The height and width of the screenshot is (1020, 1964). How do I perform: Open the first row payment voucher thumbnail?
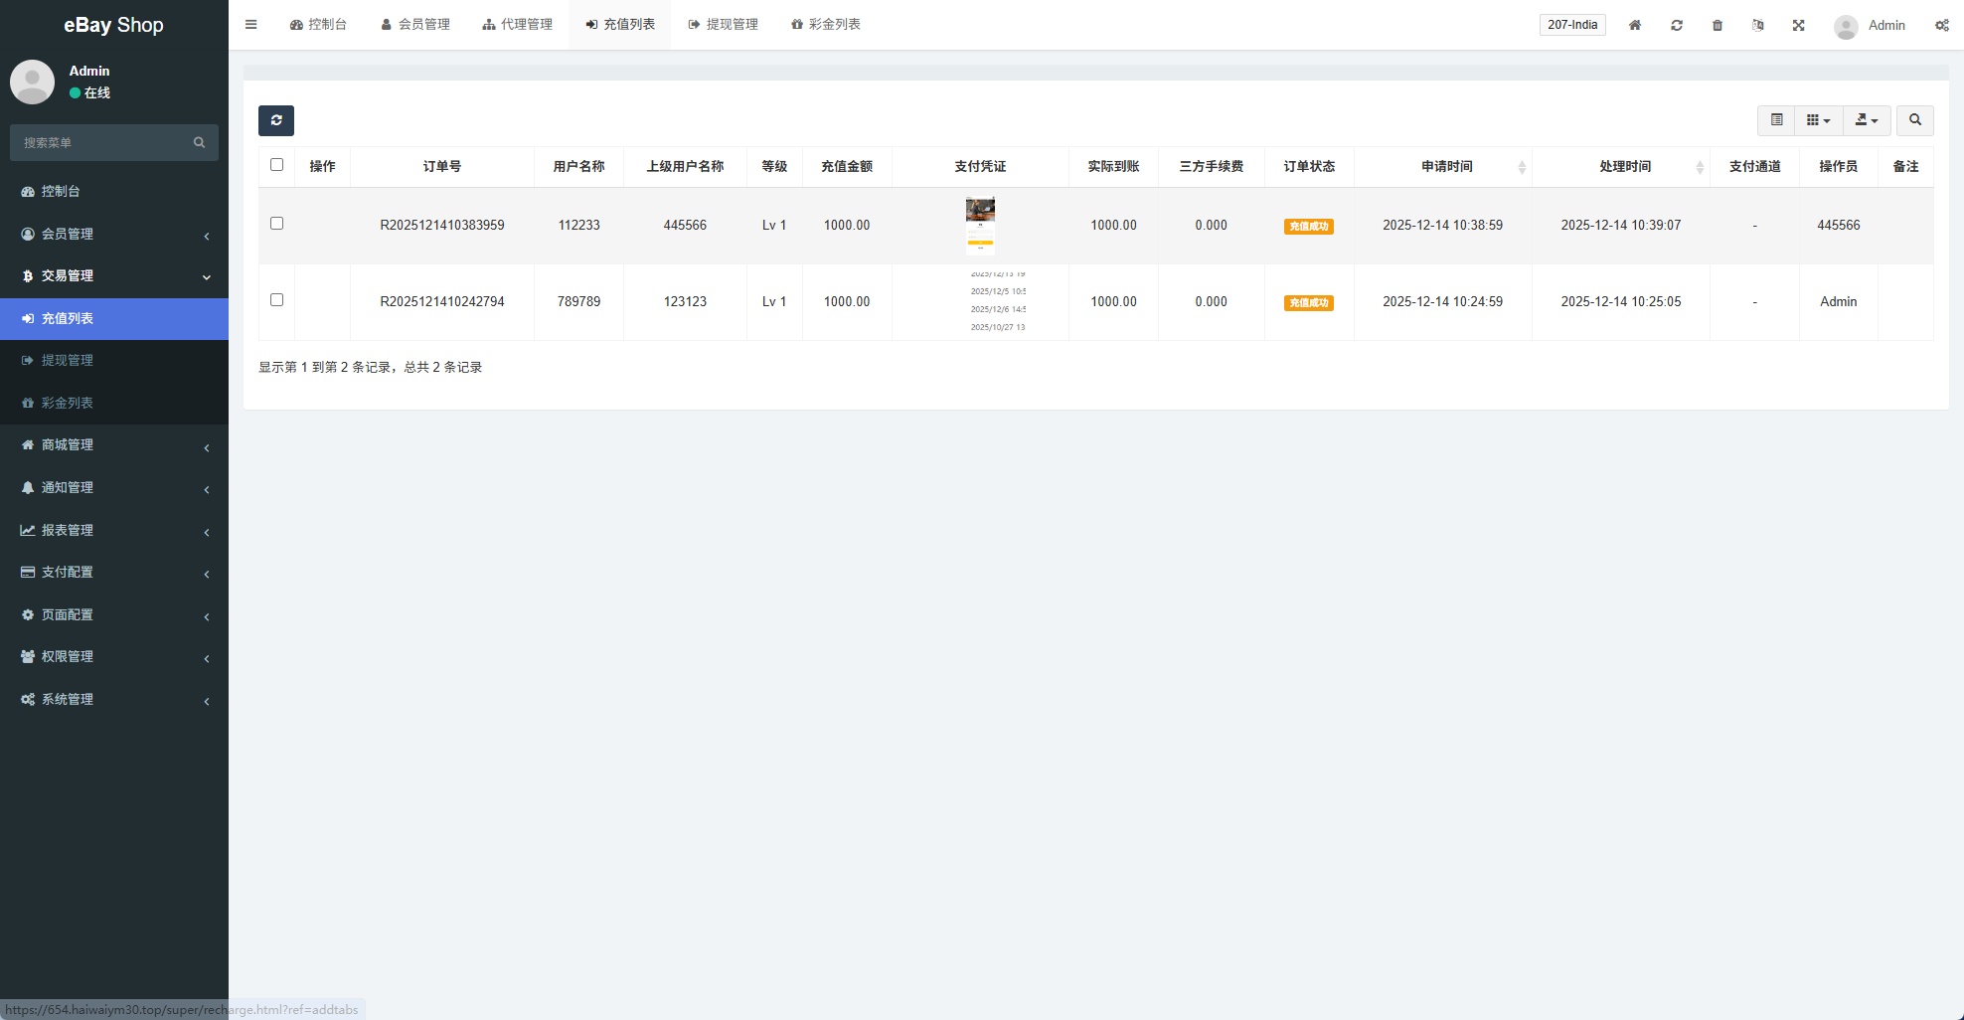[x=980, y=226]
